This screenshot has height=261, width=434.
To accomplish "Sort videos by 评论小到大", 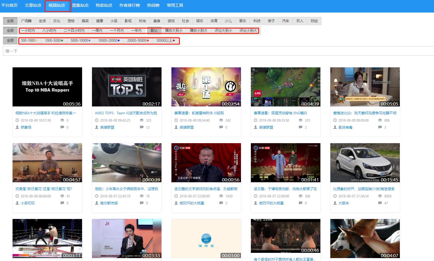I will tap(248, 31).
